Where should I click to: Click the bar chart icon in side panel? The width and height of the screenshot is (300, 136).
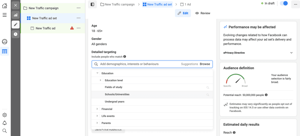[16, 15]
